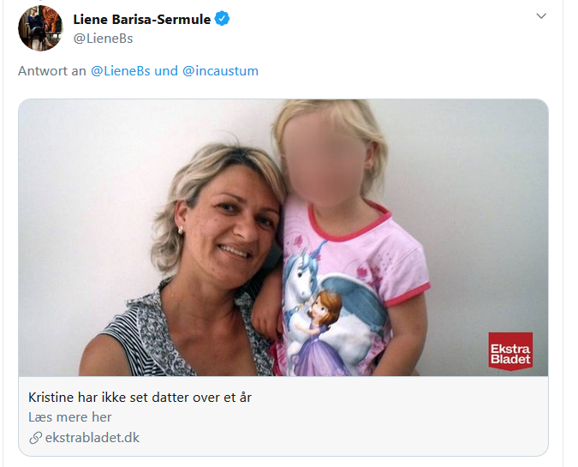Open the @incaustum mention link
Image resolution: width=578 pixels, height=467 pixels.
coord(220,71)
